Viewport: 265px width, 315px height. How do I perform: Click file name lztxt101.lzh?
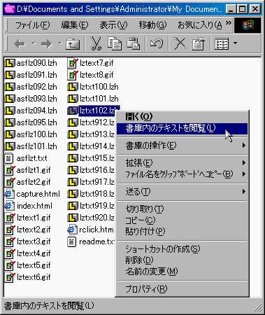coord(99,99)
